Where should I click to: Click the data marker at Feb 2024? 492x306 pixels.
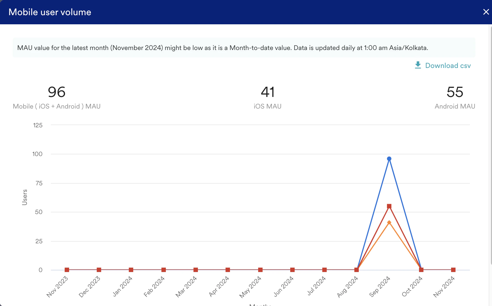[163, 270]
